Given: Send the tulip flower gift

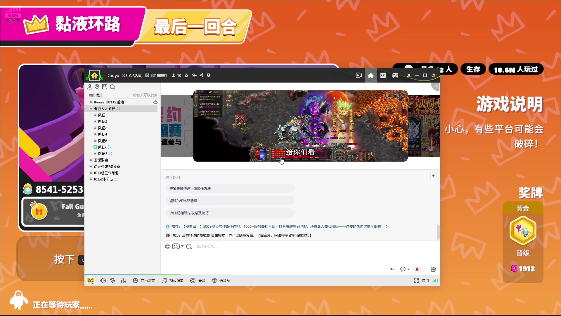Looking at the screenshot, I should tap(417, 269).
